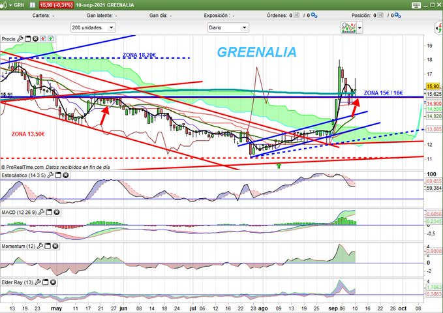Click the sep month label on time axis
443x313 pixels.
333,308
